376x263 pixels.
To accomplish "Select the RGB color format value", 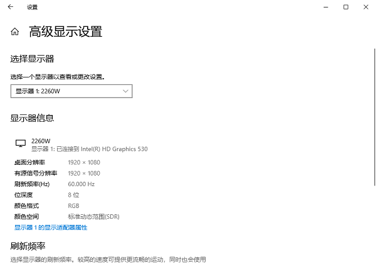I will pyautogui.click(x=73, y=206).
